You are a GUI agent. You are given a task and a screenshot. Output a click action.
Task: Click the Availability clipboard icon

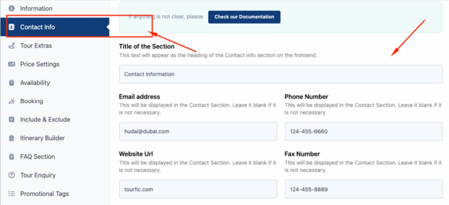(x=11, y=83)
